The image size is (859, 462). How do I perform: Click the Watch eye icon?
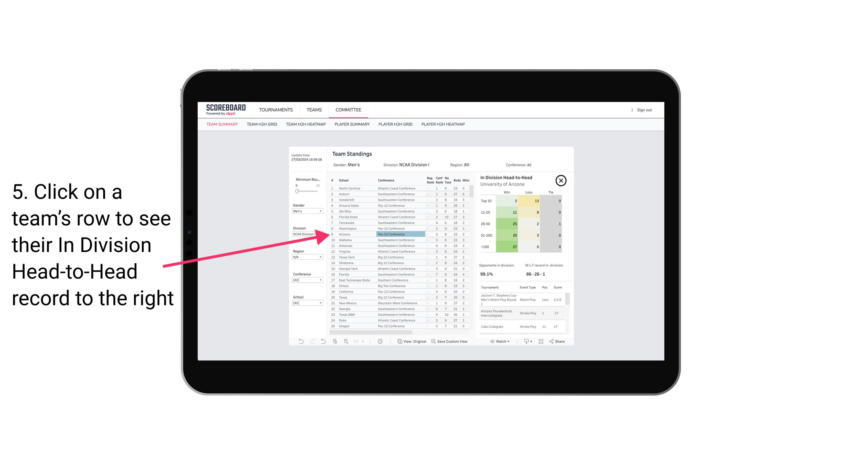click(493, 341)
